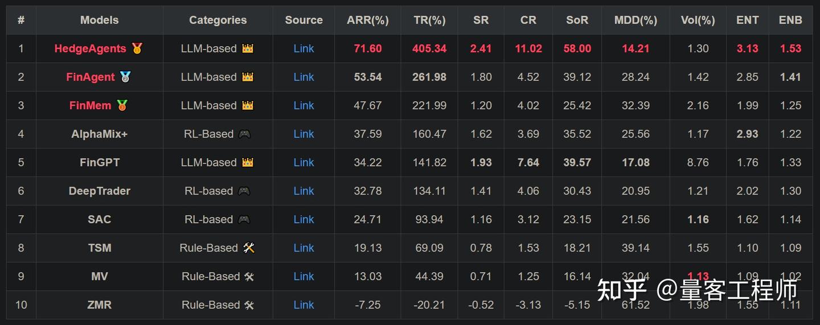Viewport: 820px width, 325px height.
Task: Click the Categories column header
Action: point(218,20)
